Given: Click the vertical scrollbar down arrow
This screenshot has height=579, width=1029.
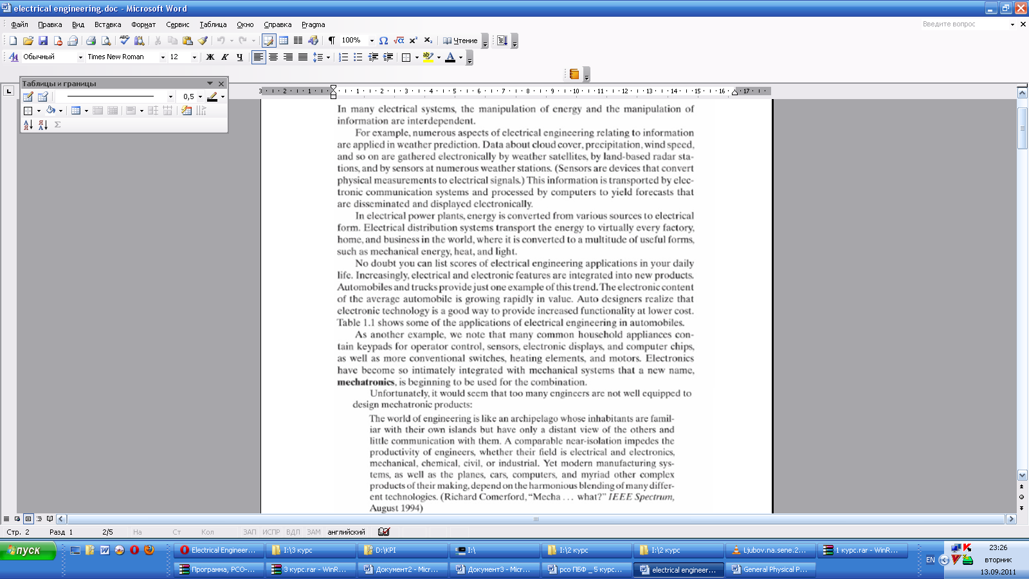Looking at the screenshot, I should click(x=1022, y=475).
